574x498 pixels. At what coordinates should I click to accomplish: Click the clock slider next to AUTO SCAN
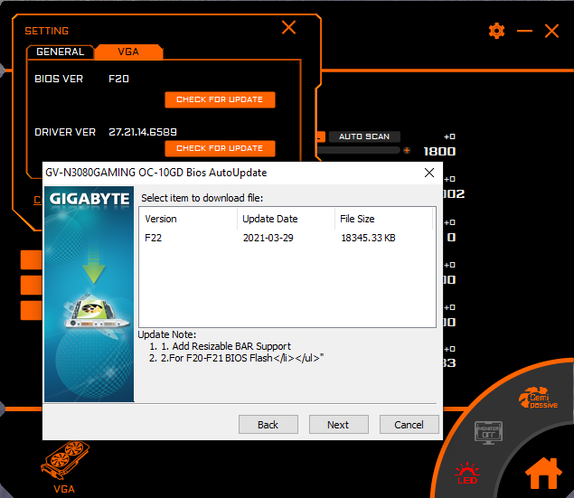point(359,150)
